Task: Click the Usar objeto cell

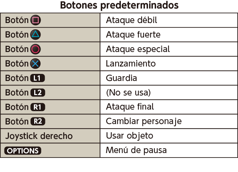Action: click(169, 136)
